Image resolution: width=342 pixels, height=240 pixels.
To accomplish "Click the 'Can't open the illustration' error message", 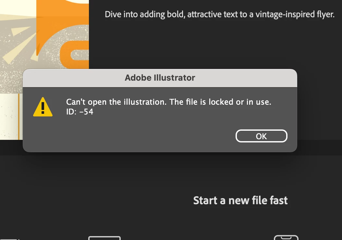I will (x=169, y=102).
